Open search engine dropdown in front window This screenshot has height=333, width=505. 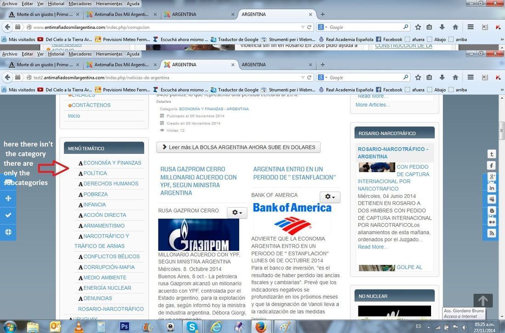pos(322,77)
